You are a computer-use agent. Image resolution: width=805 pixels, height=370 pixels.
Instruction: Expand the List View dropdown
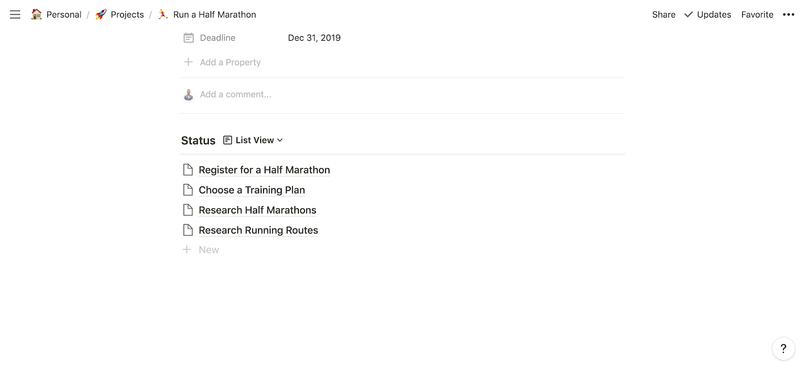click(x=254, y=140)
